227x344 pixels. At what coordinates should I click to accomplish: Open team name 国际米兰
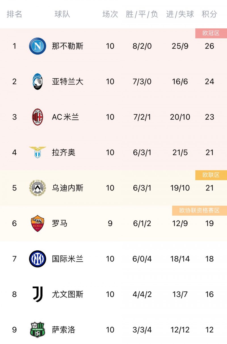click(68, 259)
